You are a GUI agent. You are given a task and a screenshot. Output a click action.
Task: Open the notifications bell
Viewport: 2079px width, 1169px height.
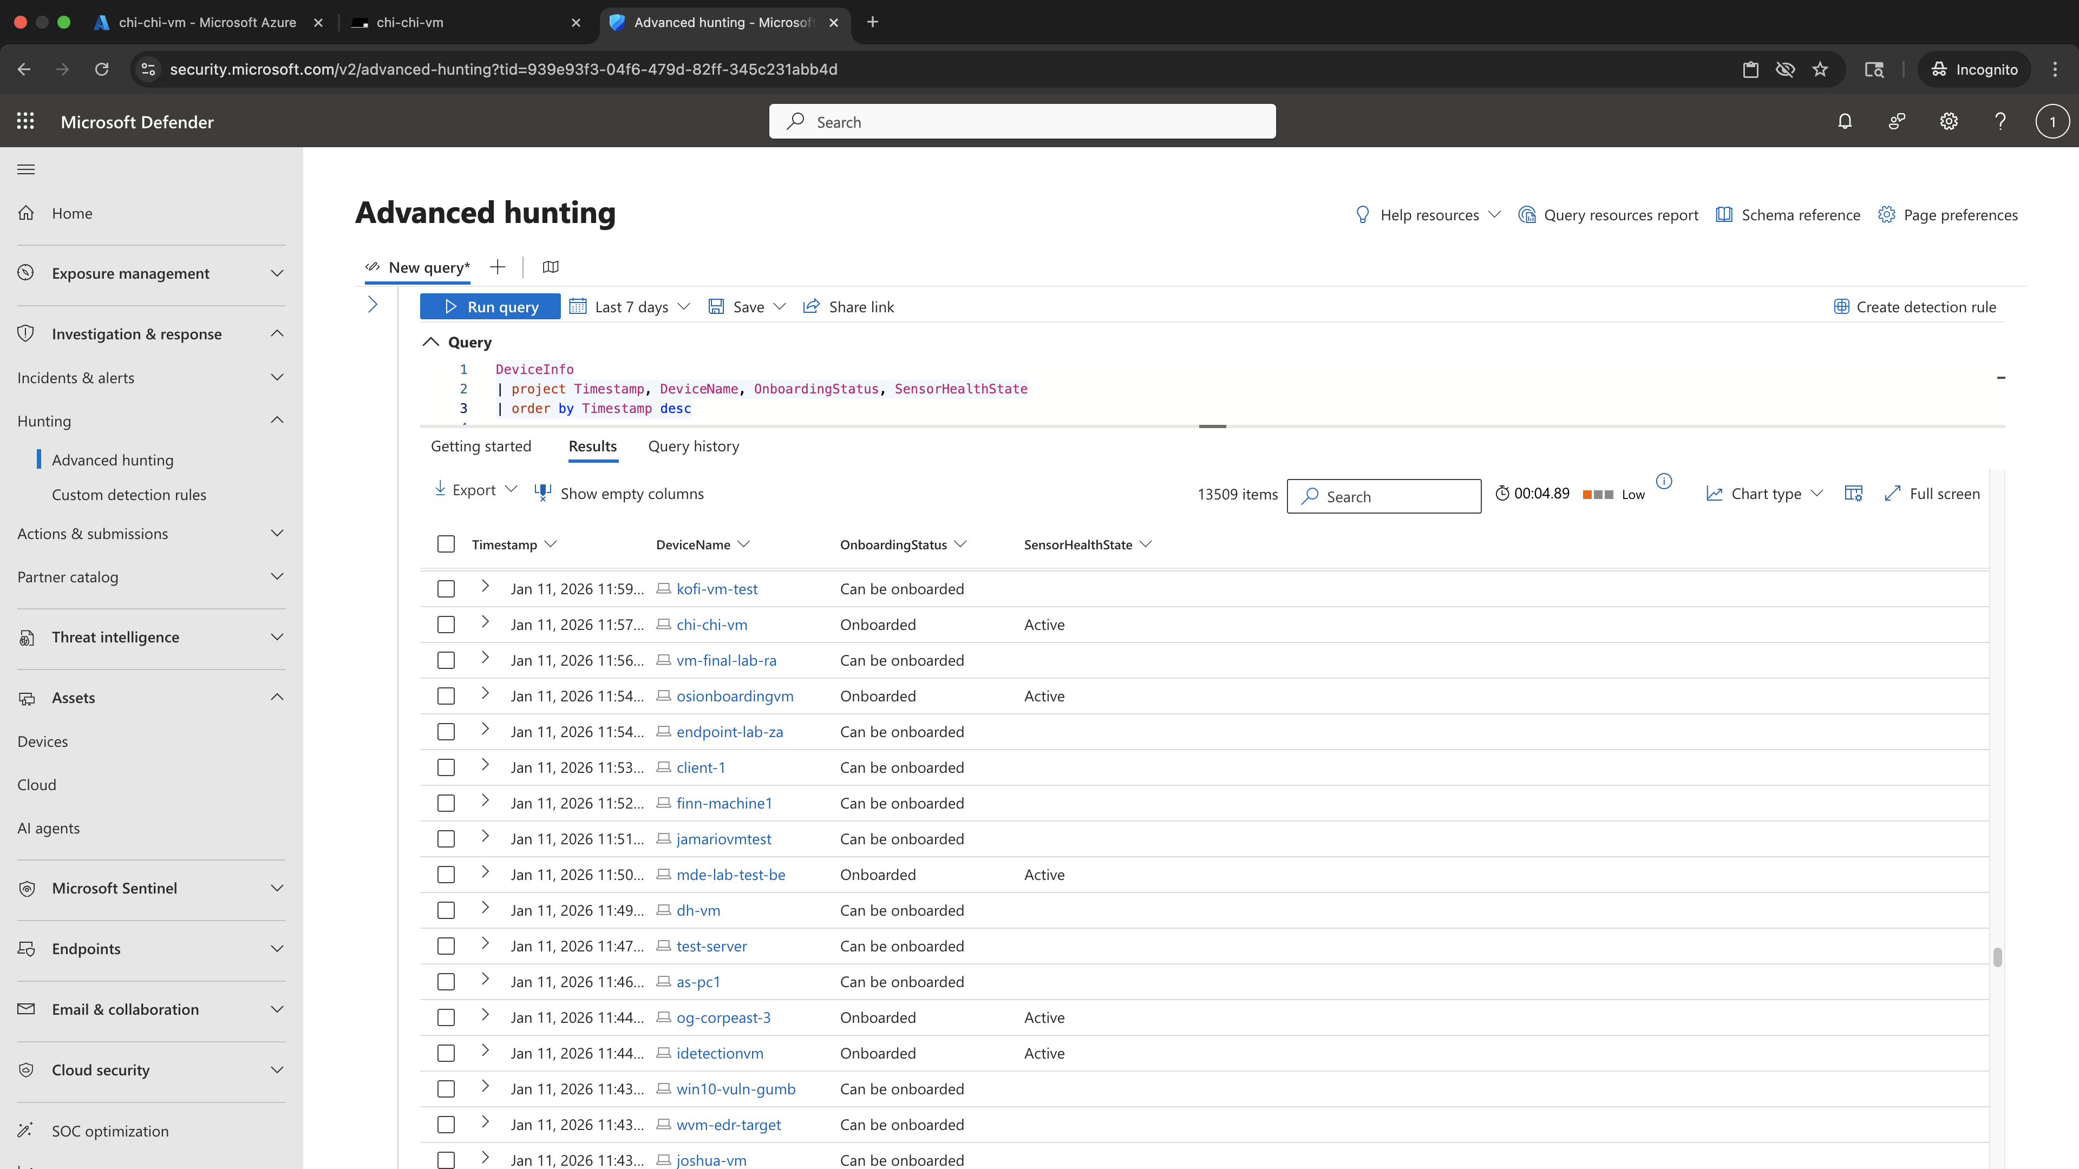[x=1845, y=121]
